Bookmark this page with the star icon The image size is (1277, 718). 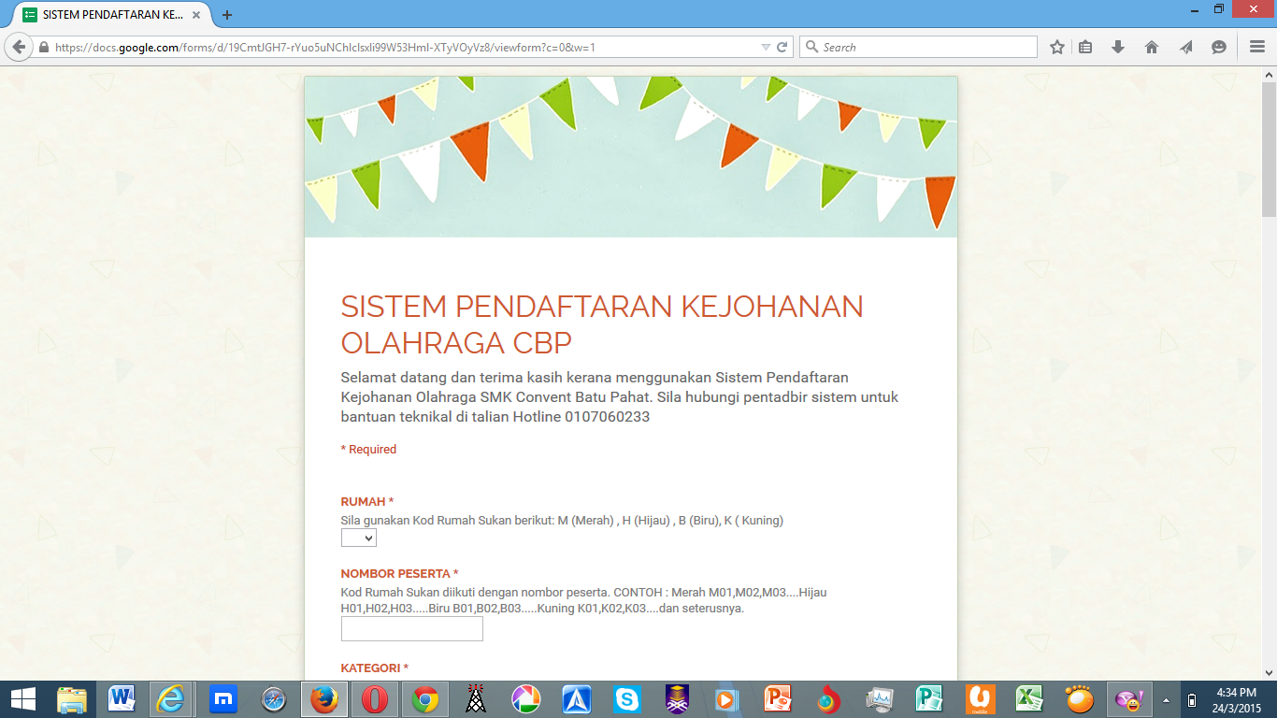coord(1057,47)
